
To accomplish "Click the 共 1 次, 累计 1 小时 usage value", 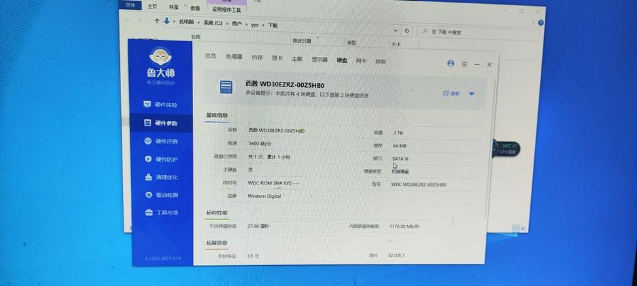I will tap(269, 157).
